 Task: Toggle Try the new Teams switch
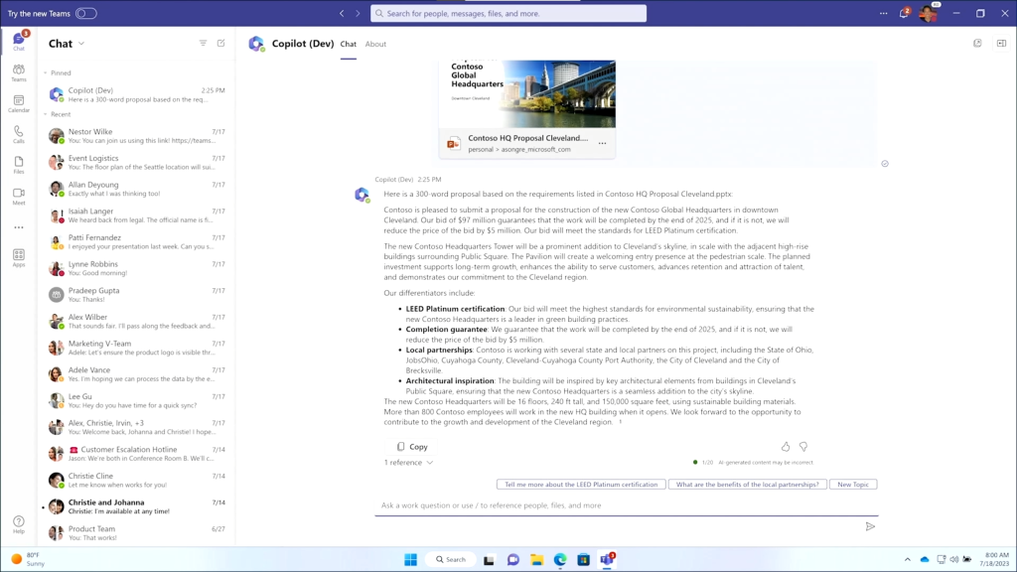click(85, 13)
